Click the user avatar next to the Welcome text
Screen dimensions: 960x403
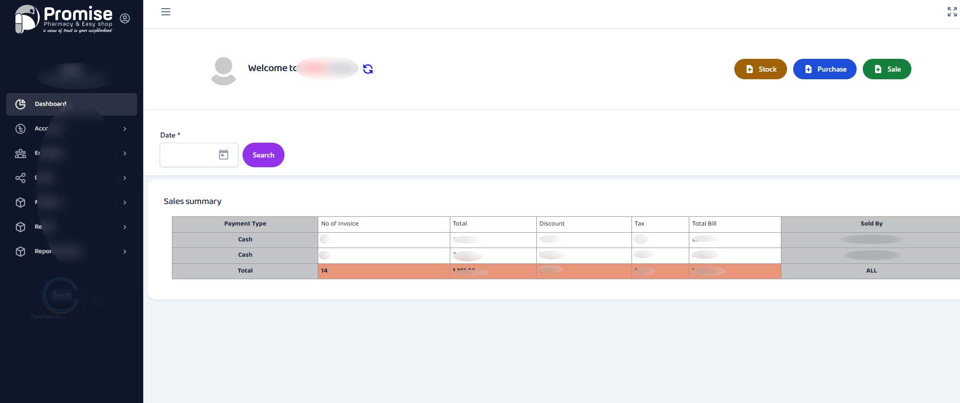pos(224,71)
